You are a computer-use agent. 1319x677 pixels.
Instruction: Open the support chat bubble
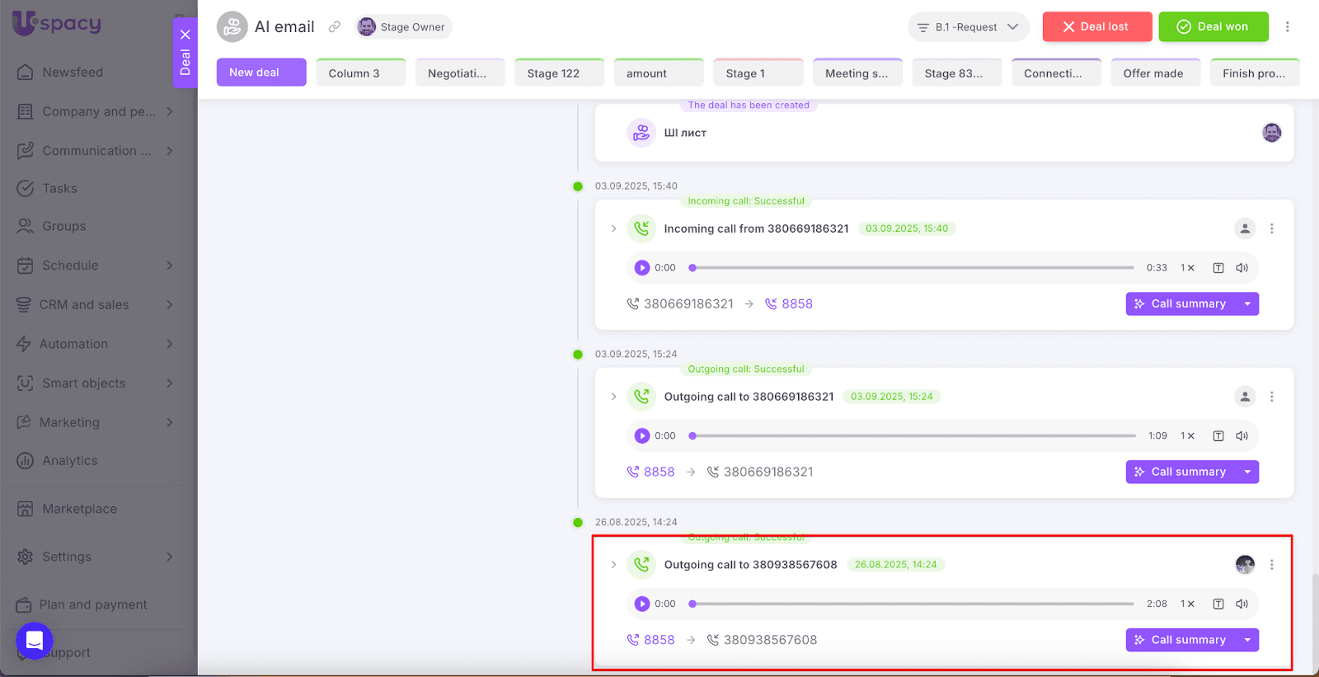coord(35,640)
